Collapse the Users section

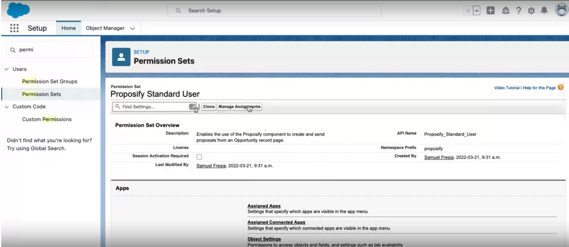(7, 69)
